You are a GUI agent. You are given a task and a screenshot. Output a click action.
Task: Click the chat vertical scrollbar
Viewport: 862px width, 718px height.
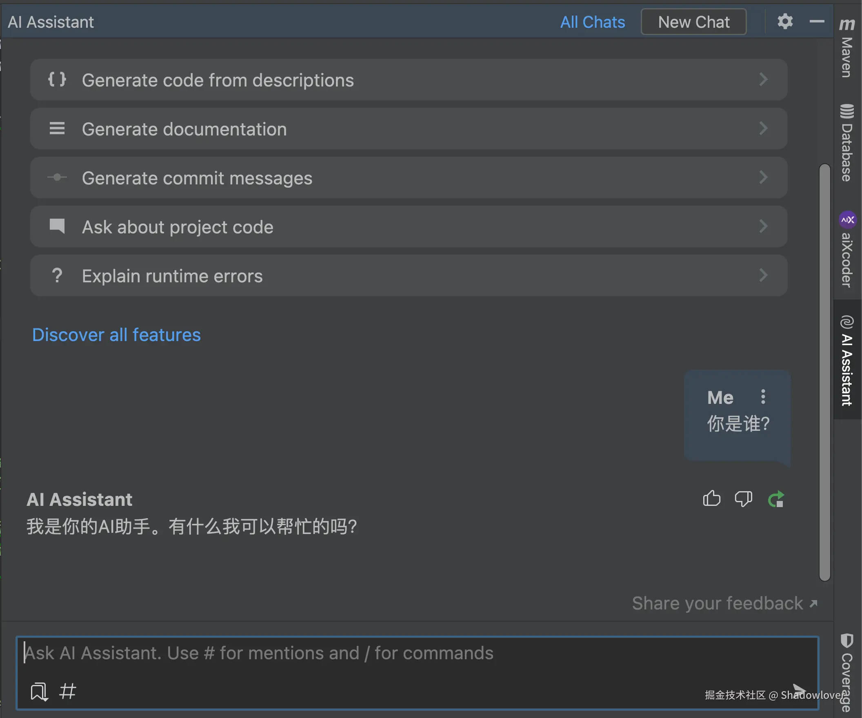coord(824,372)
